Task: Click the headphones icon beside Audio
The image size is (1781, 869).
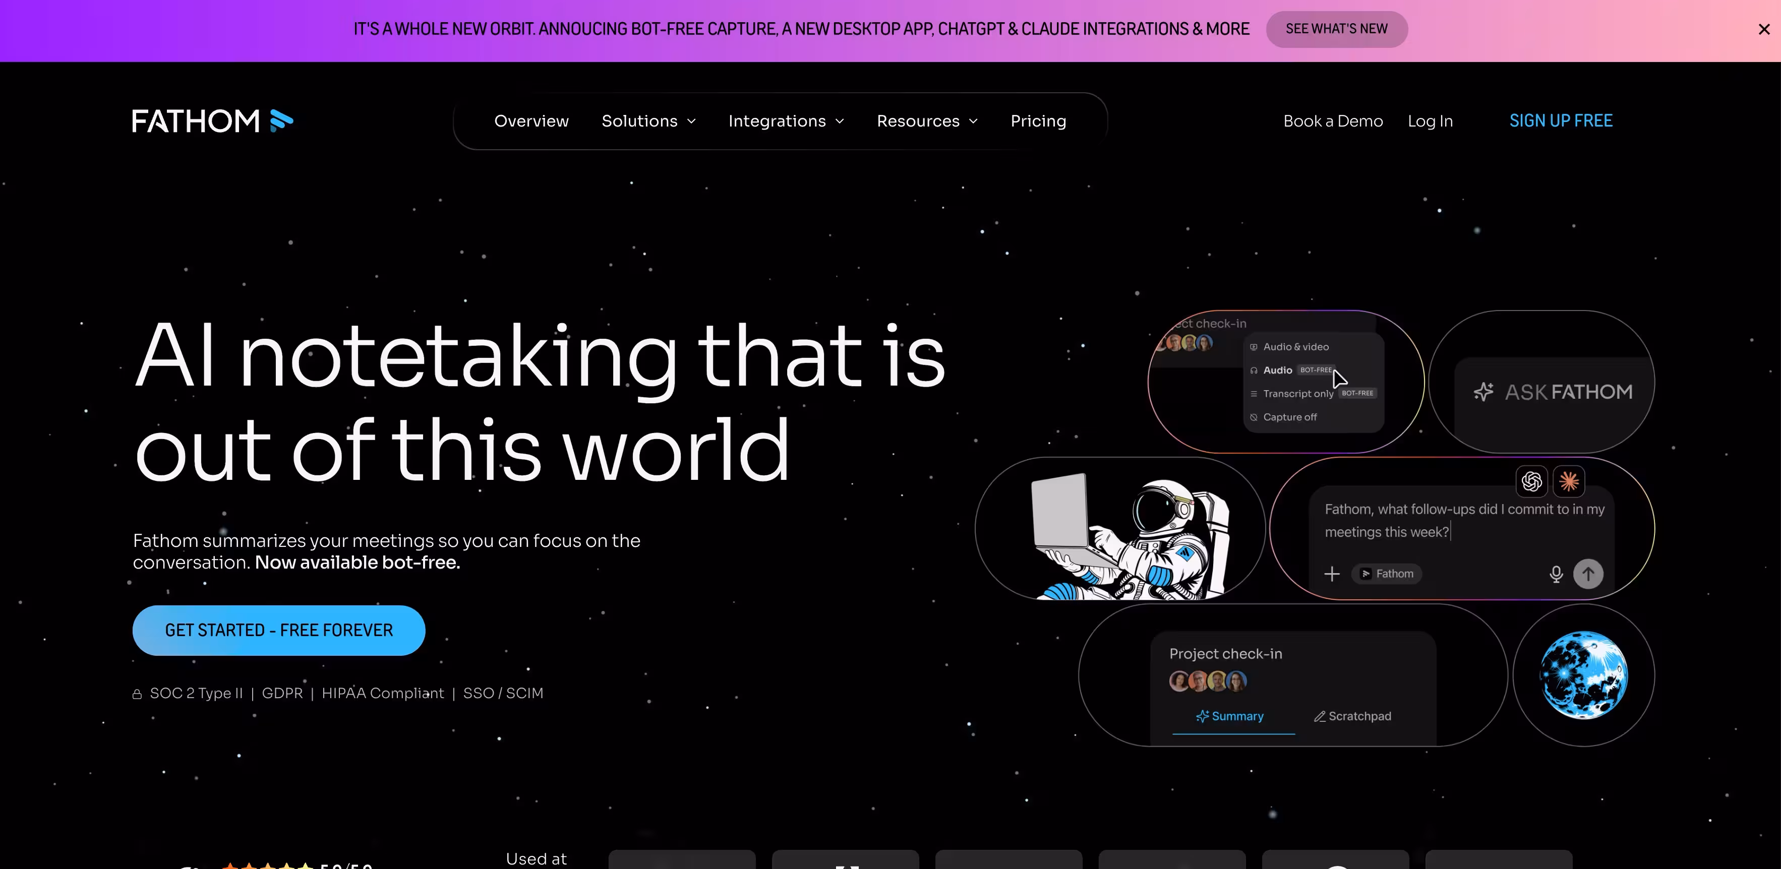Action: click(x=1254, y=370)
